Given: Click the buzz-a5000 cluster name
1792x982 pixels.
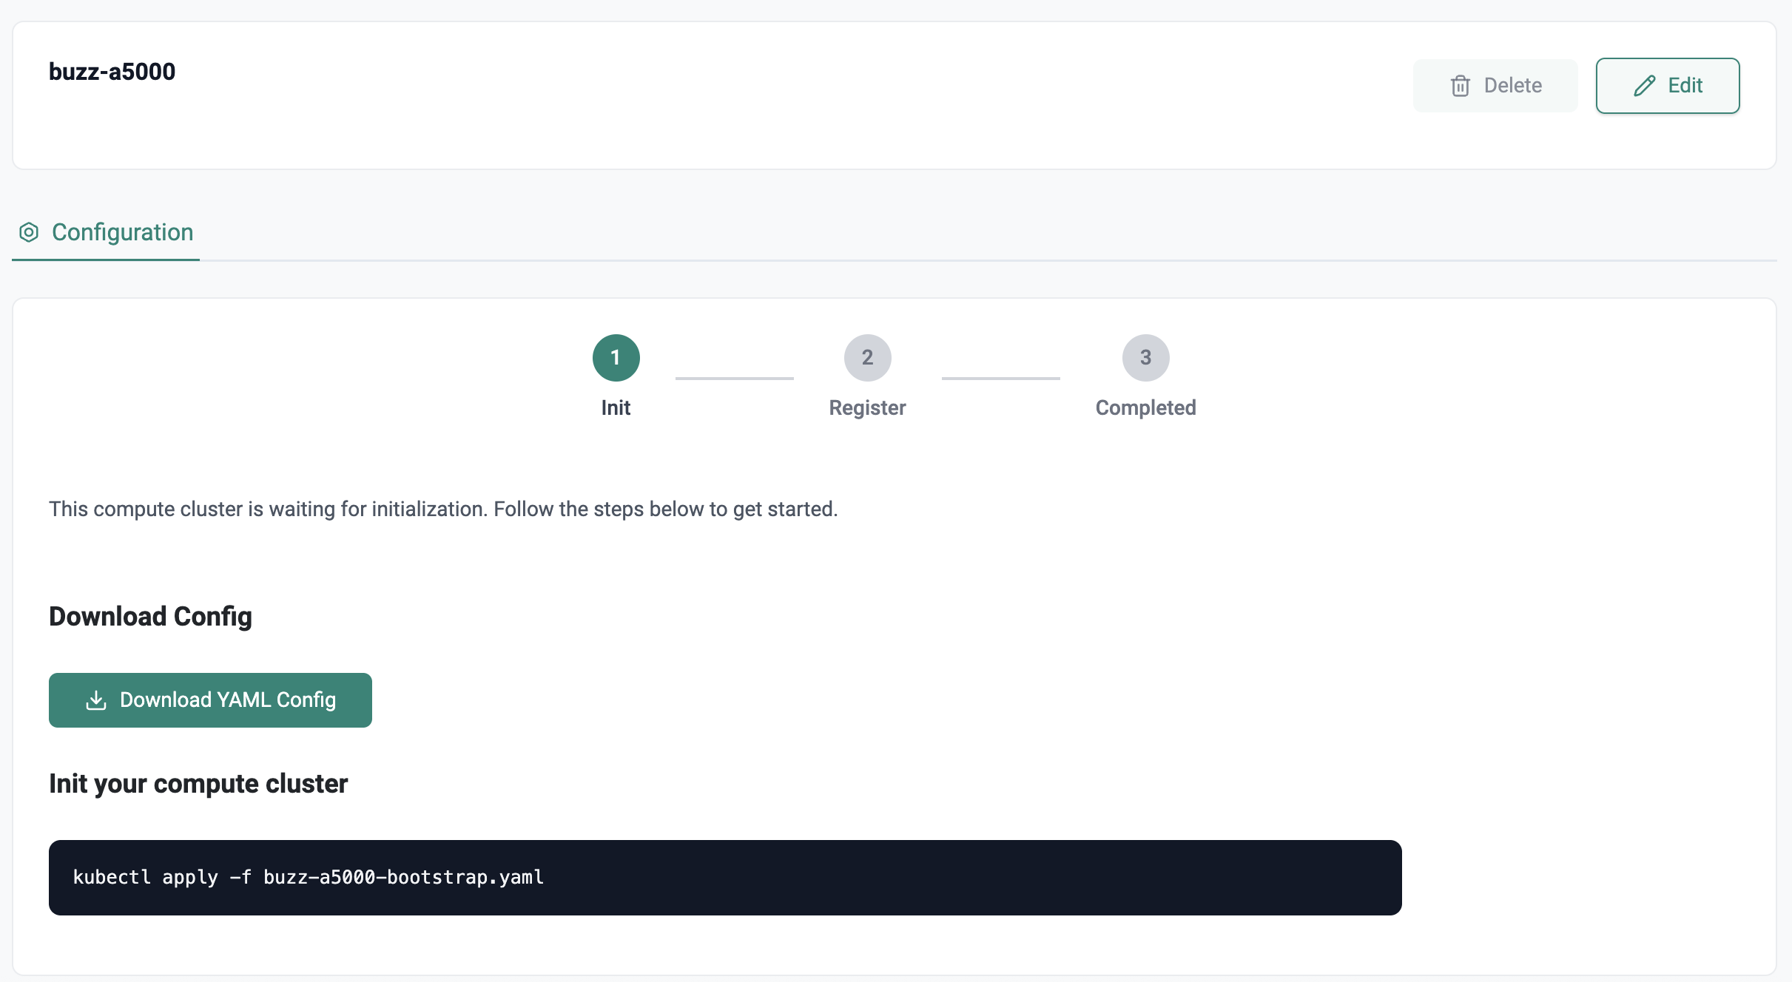Looking at the screenshot, I should click(112, 71).
